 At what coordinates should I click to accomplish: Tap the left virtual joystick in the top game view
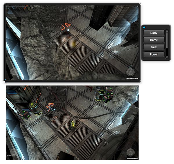click(x=14, y=72)
